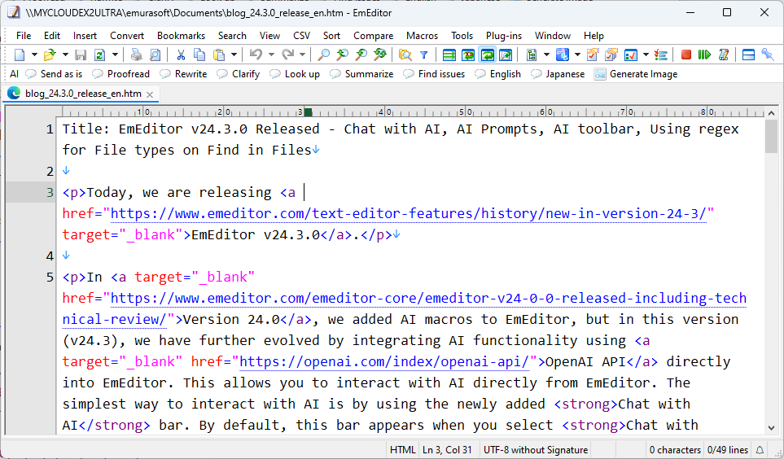Click the green ruler column marker
The height and width of the screenshot is (459, 784).
click(309, 112)
